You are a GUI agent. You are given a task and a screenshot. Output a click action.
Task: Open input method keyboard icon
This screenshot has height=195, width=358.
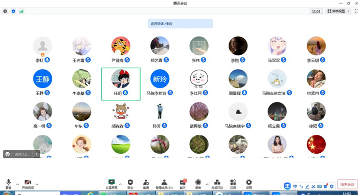coord(319,186)
